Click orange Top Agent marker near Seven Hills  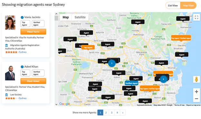(x=88, y=47)
